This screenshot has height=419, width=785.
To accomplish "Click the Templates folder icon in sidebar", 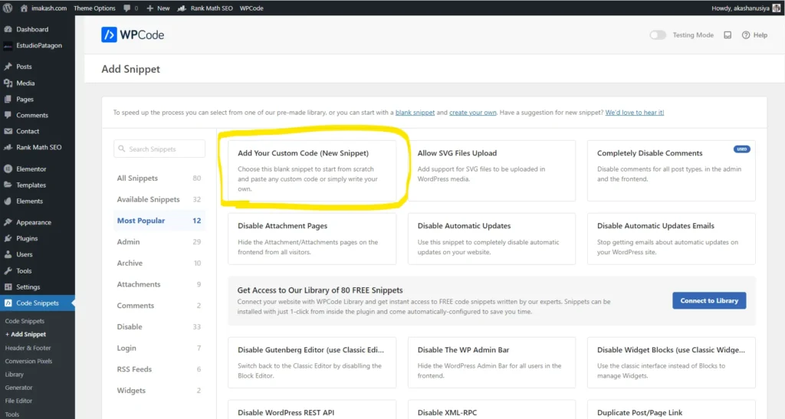I will coord(8,185).
